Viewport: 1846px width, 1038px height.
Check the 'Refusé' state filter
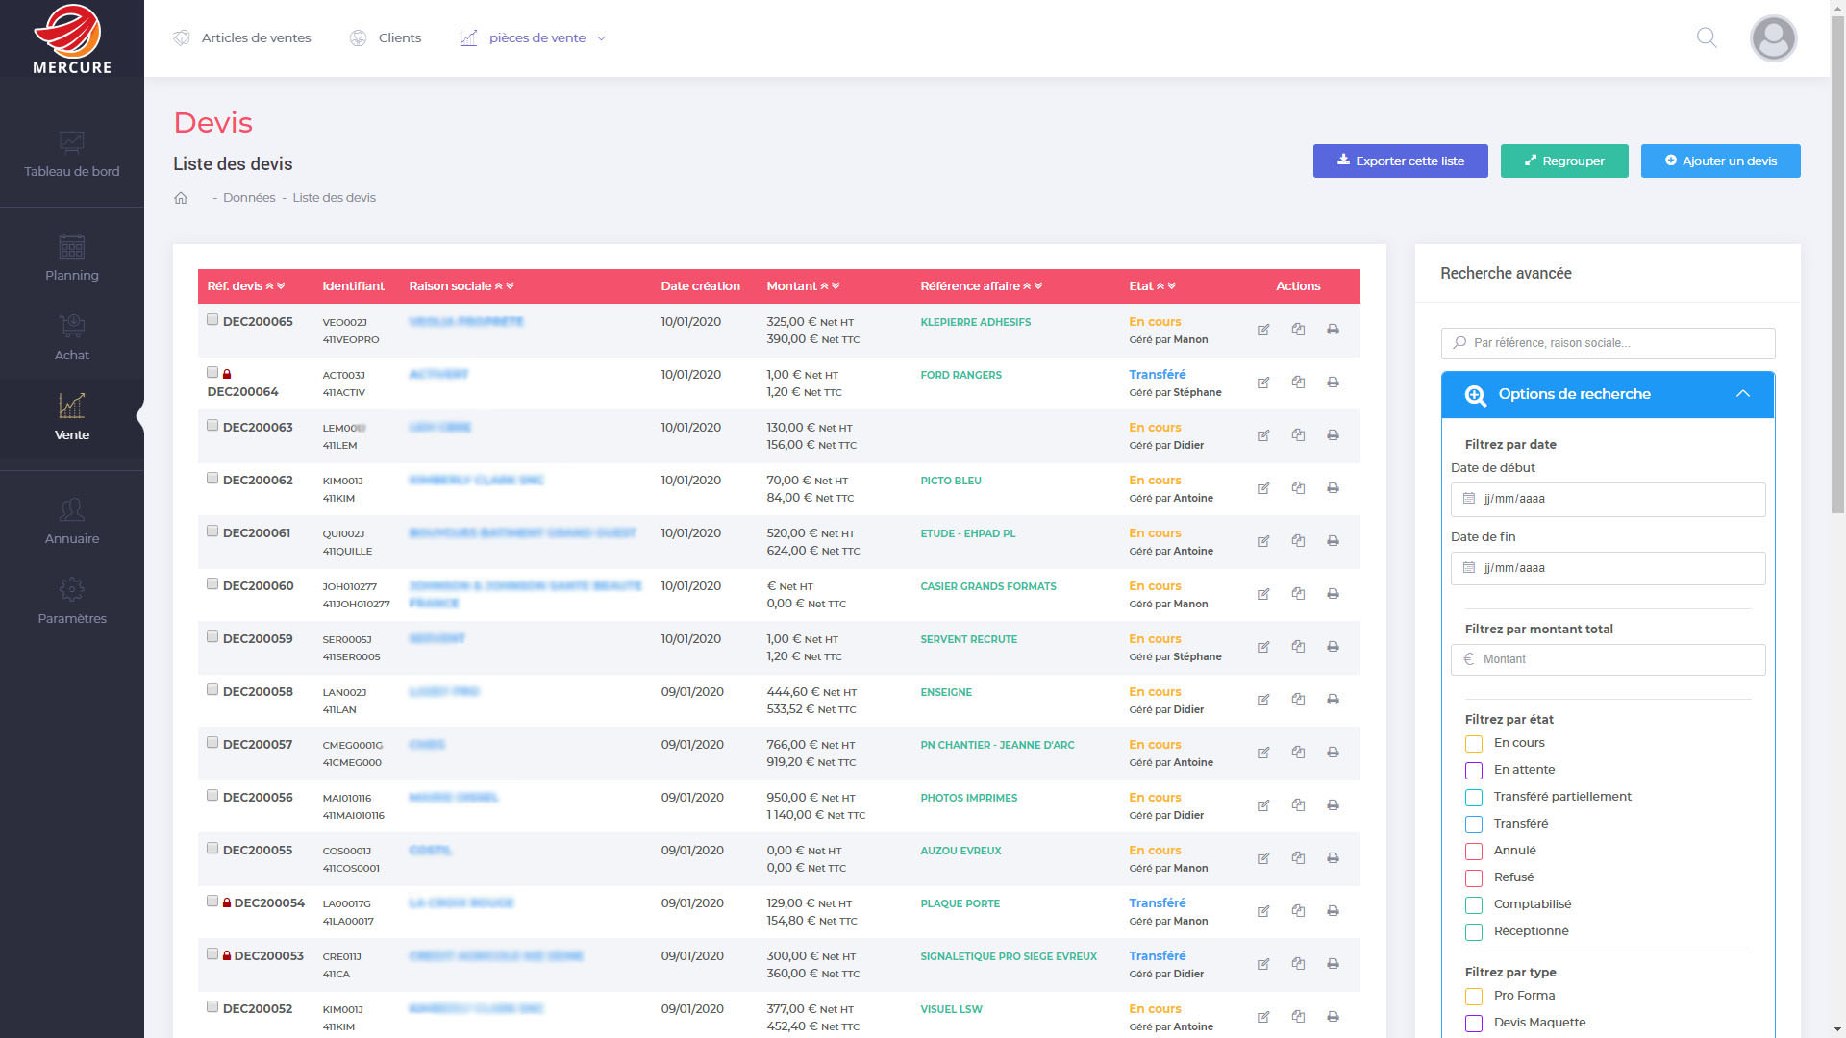(x=1473, y=878)
